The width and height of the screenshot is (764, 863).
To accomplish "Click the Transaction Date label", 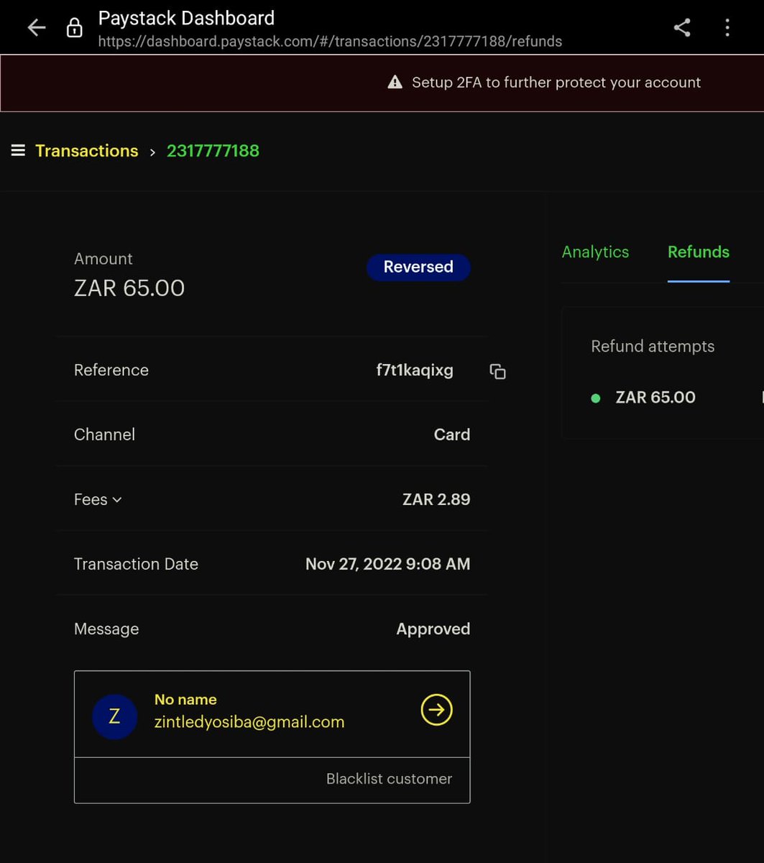I will point(136,564).
